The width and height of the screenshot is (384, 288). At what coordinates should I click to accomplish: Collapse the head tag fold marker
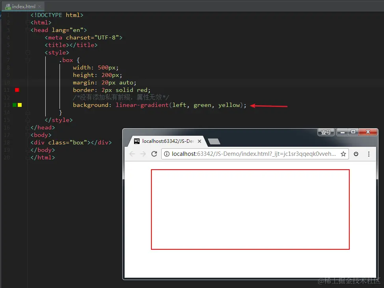28,30
